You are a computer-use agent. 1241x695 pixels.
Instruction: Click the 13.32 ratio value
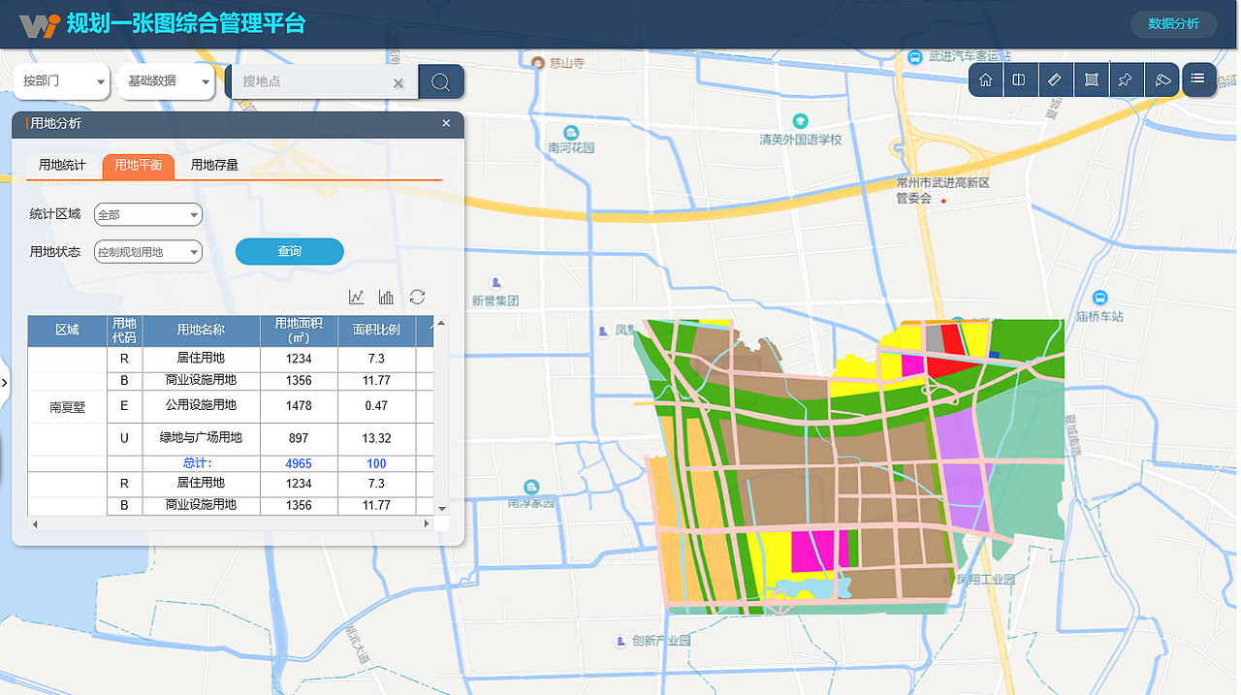tap(376, 439)
